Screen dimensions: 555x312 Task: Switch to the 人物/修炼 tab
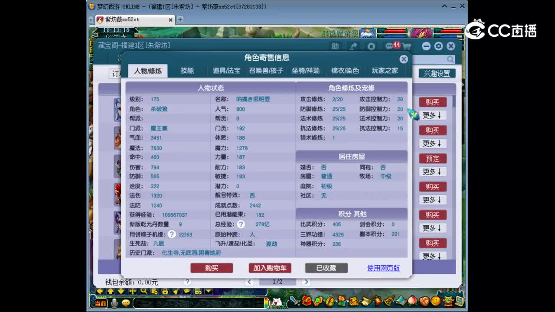pyautogui.click(x=148, y=71)
